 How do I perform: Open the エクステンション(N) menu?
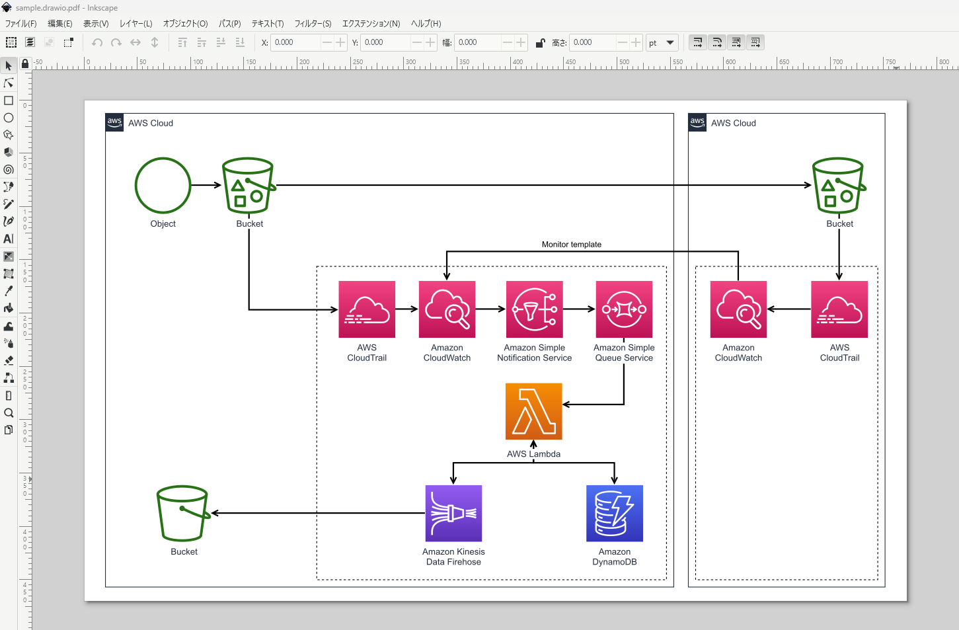pos(371,24)
